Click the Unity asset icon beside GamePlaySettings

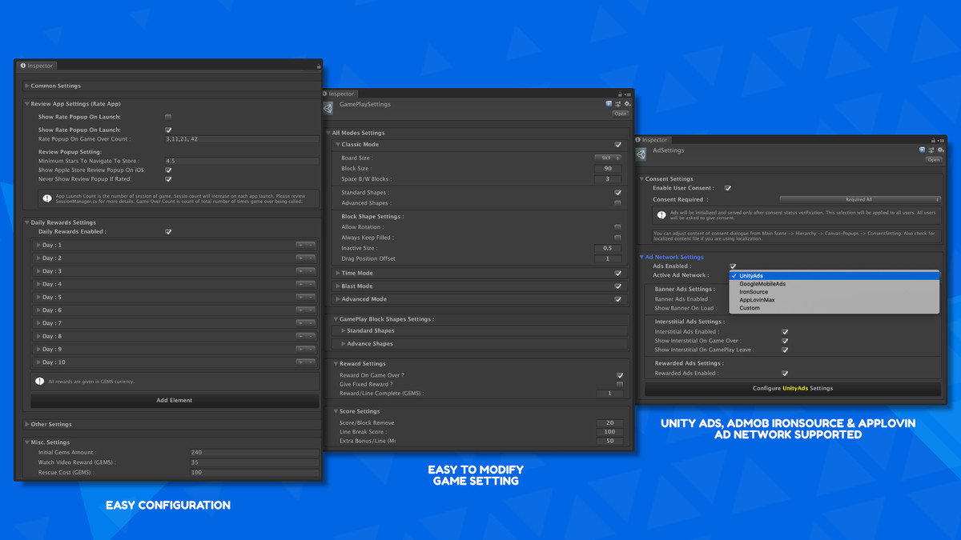point(328,107)
